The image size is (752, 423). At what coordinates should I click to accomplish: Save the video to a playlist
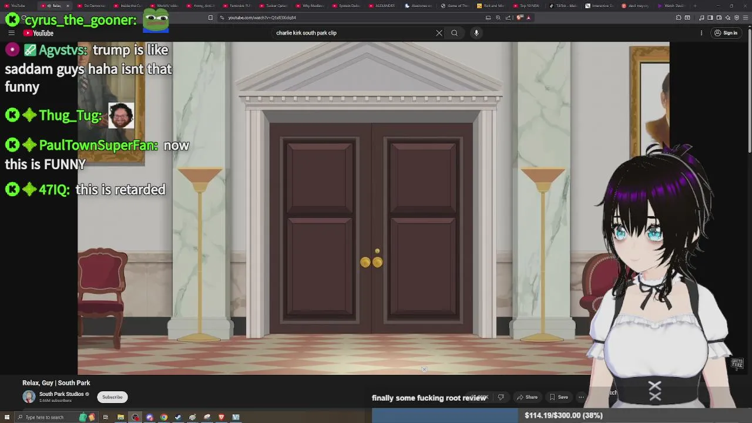click(559, 397)
